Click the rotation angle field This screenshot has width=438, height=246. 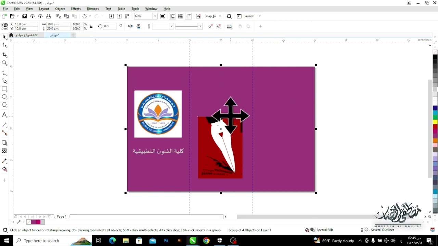click(x=110, y=26)
